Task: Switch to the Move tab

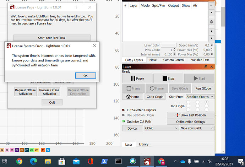Action: pyautogui.click(x=153, y=60)
